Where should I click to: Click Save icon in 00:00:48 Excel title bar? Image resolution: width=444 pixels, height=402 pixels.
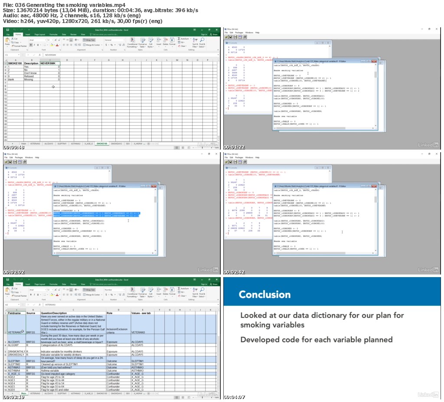[x=8, y=30]
